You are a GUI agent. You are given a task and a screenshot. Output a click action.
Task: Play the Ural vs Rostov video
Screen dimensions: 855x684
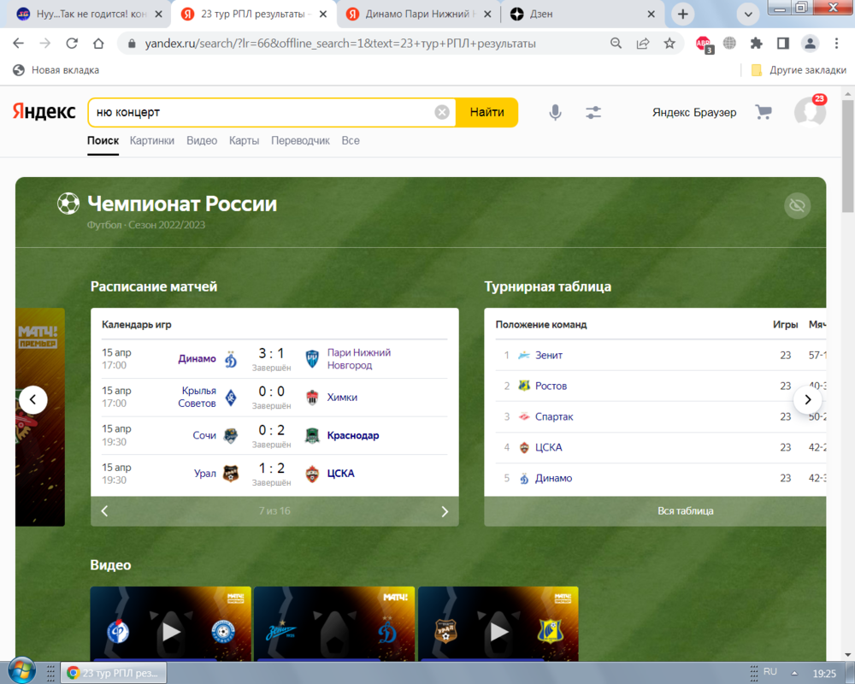(498, 624)
